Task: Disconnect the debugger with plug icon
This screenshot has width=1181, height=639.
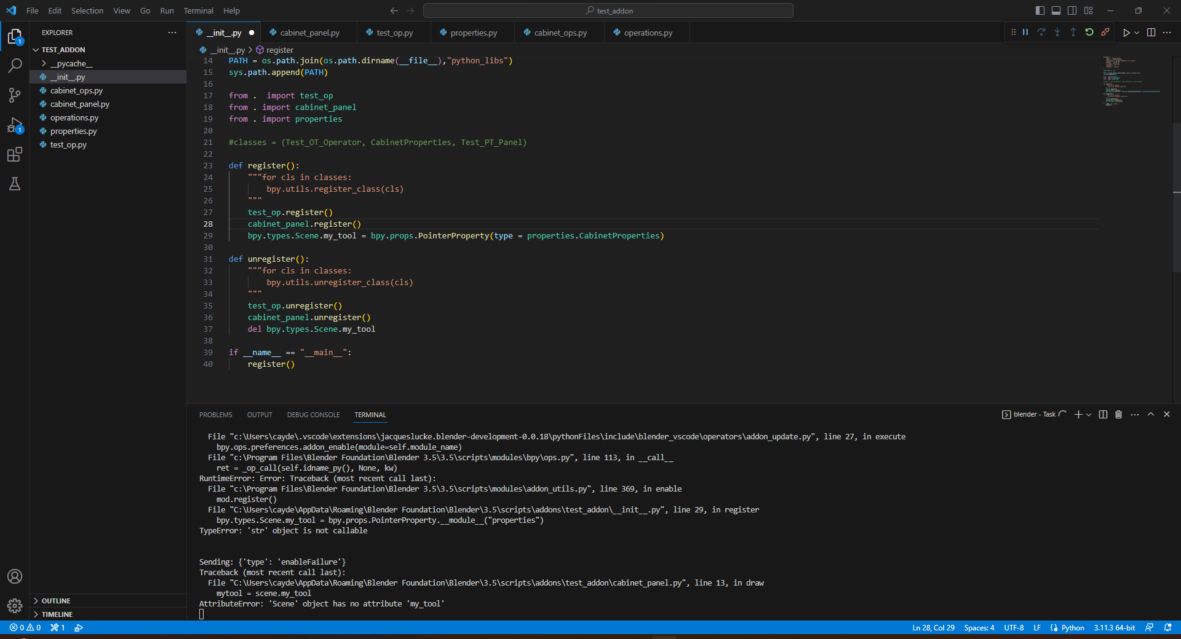Action: (1105, 33)
